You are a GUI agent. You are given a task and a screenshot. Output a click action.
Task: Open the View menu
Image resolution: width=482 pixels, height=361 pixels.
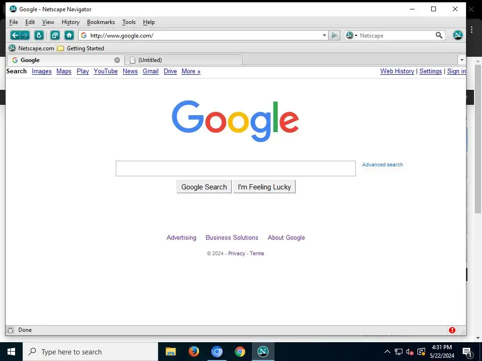click(48, 22)
